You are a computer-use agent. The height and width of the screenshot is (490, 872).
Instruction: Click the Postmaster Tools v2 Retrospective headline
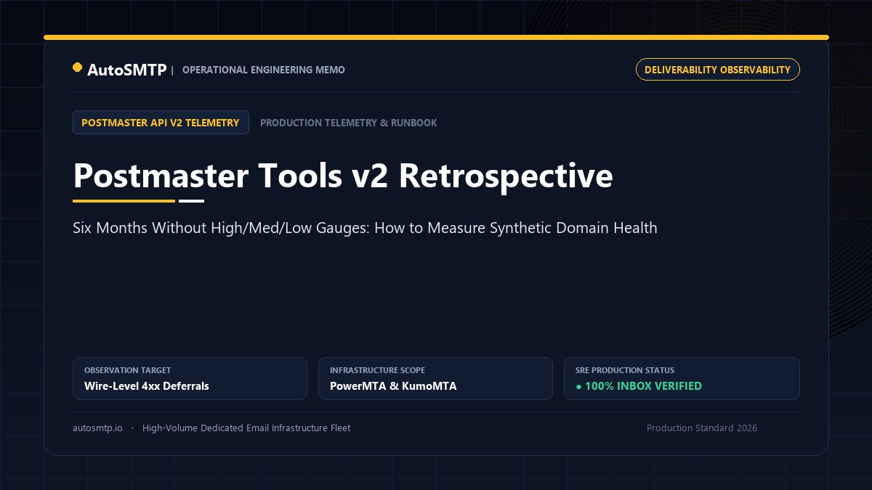(x=343, y=176)
